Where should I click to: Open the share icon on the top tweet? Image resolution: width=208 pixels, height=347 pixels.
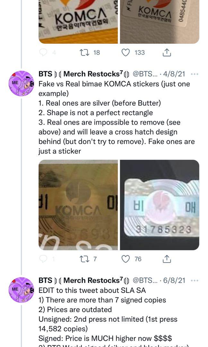[x=166, y=53]
